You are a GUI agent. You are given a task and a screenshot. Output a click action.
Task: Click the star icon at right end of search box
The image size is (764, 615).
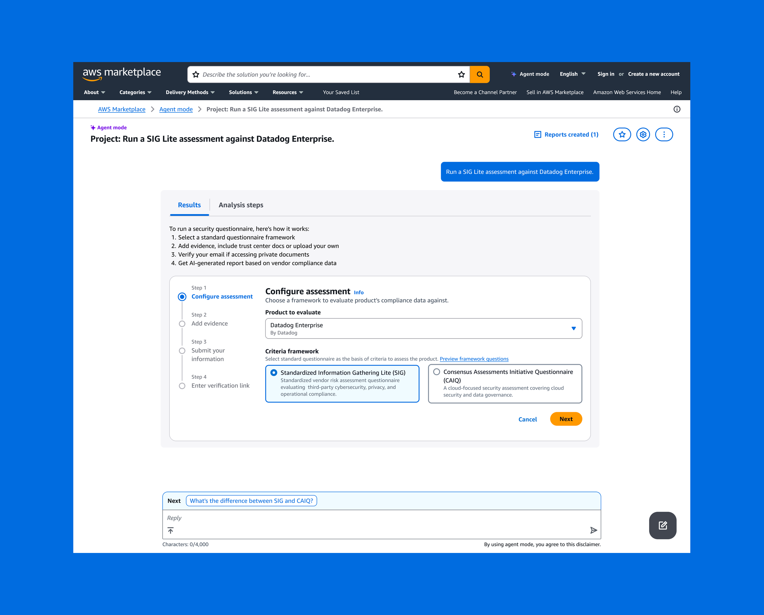click(461, 75)
